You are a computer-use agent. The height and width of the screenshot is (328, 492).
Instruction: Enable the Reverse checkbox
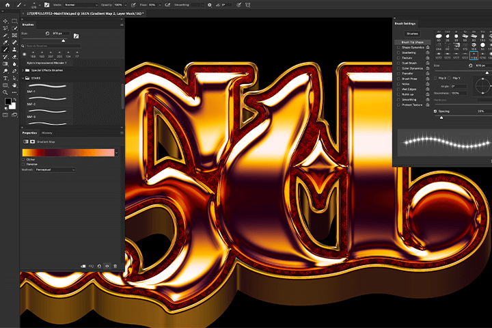point(23,164)
